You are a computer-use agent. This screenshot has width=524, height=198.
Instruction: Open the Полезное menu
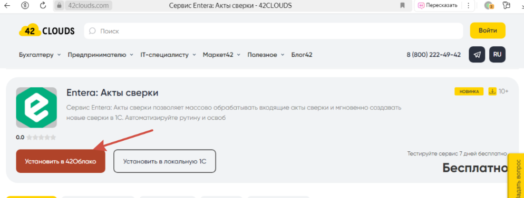[266, 55]
